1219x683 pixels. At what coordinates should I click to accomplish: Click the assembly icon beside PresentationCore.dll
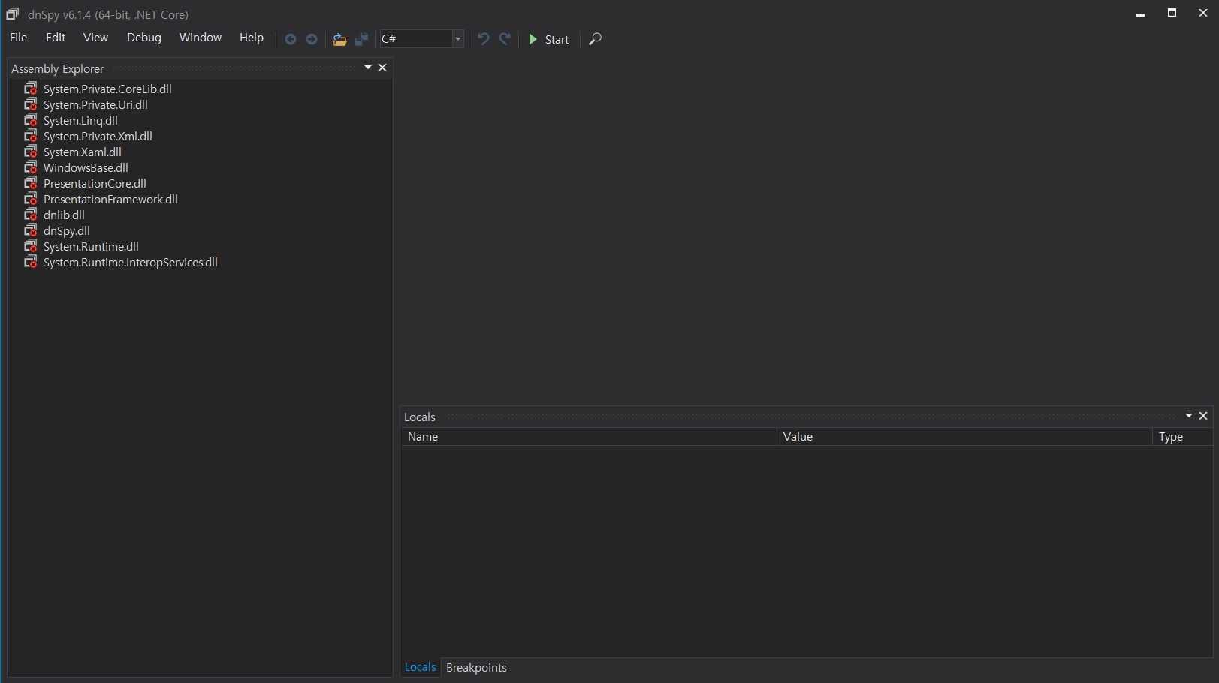tap(31, 183)
